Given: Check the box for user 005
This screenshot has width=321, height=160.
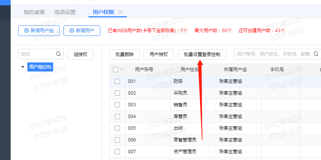Looking at the screenshot, I should [x=117, y=128].
